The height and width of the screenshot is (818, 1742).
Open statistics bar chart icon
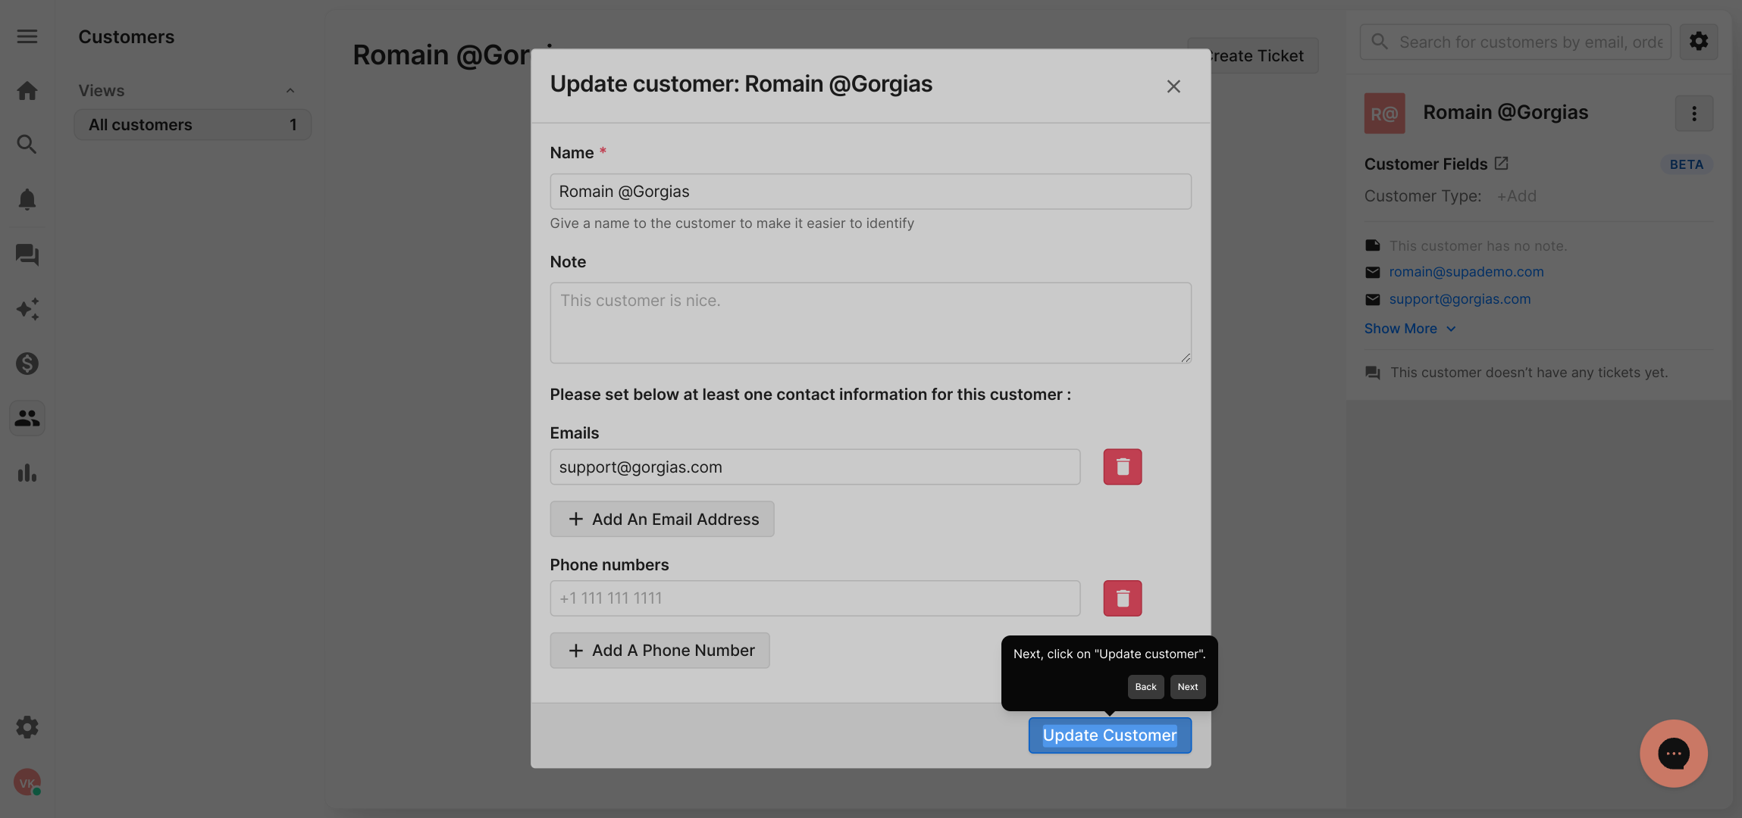27,473
